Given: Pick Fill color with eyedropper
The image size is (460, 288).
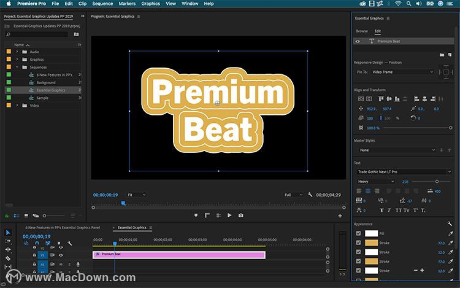Looking at the screenshot, I should [x=451, y=233].
